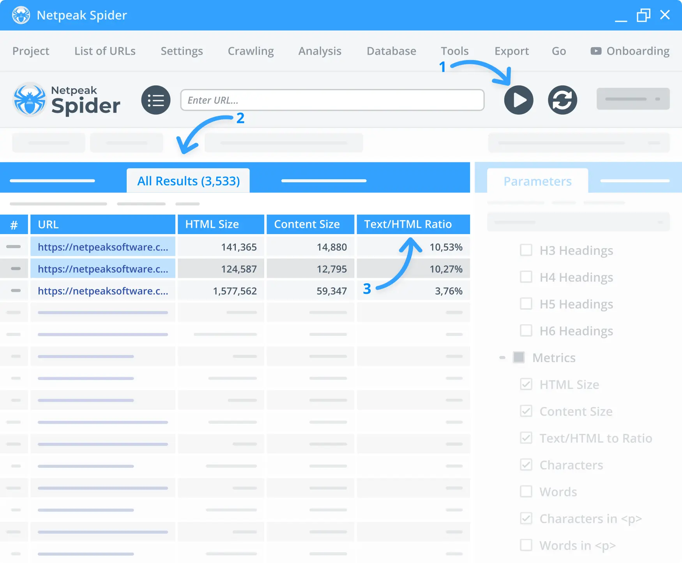The image size is (682, 563).
Task: Uncheck the Characters parameter
Action: pos(526,465)
